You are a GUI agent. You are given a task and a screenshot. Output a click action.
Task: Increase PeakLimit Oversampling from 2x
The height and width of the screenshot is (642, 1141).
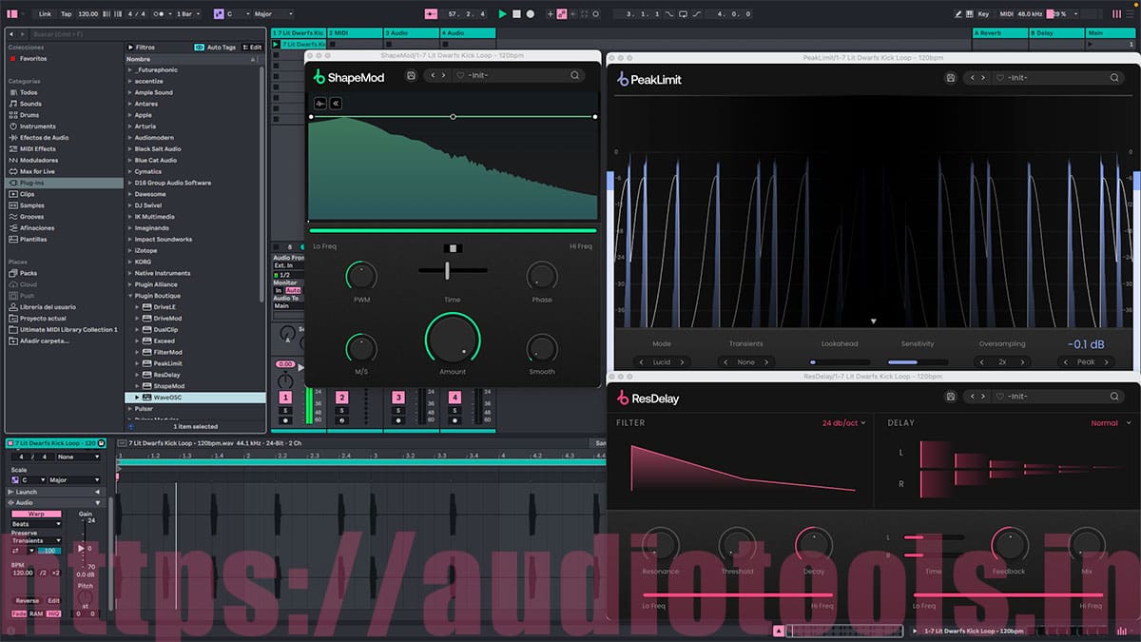(x=1024, y=362)
